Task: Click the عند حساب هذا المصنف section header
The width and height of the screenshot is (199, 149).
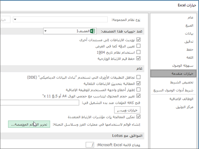Action: pyautogui.click(x=122, y=31)
